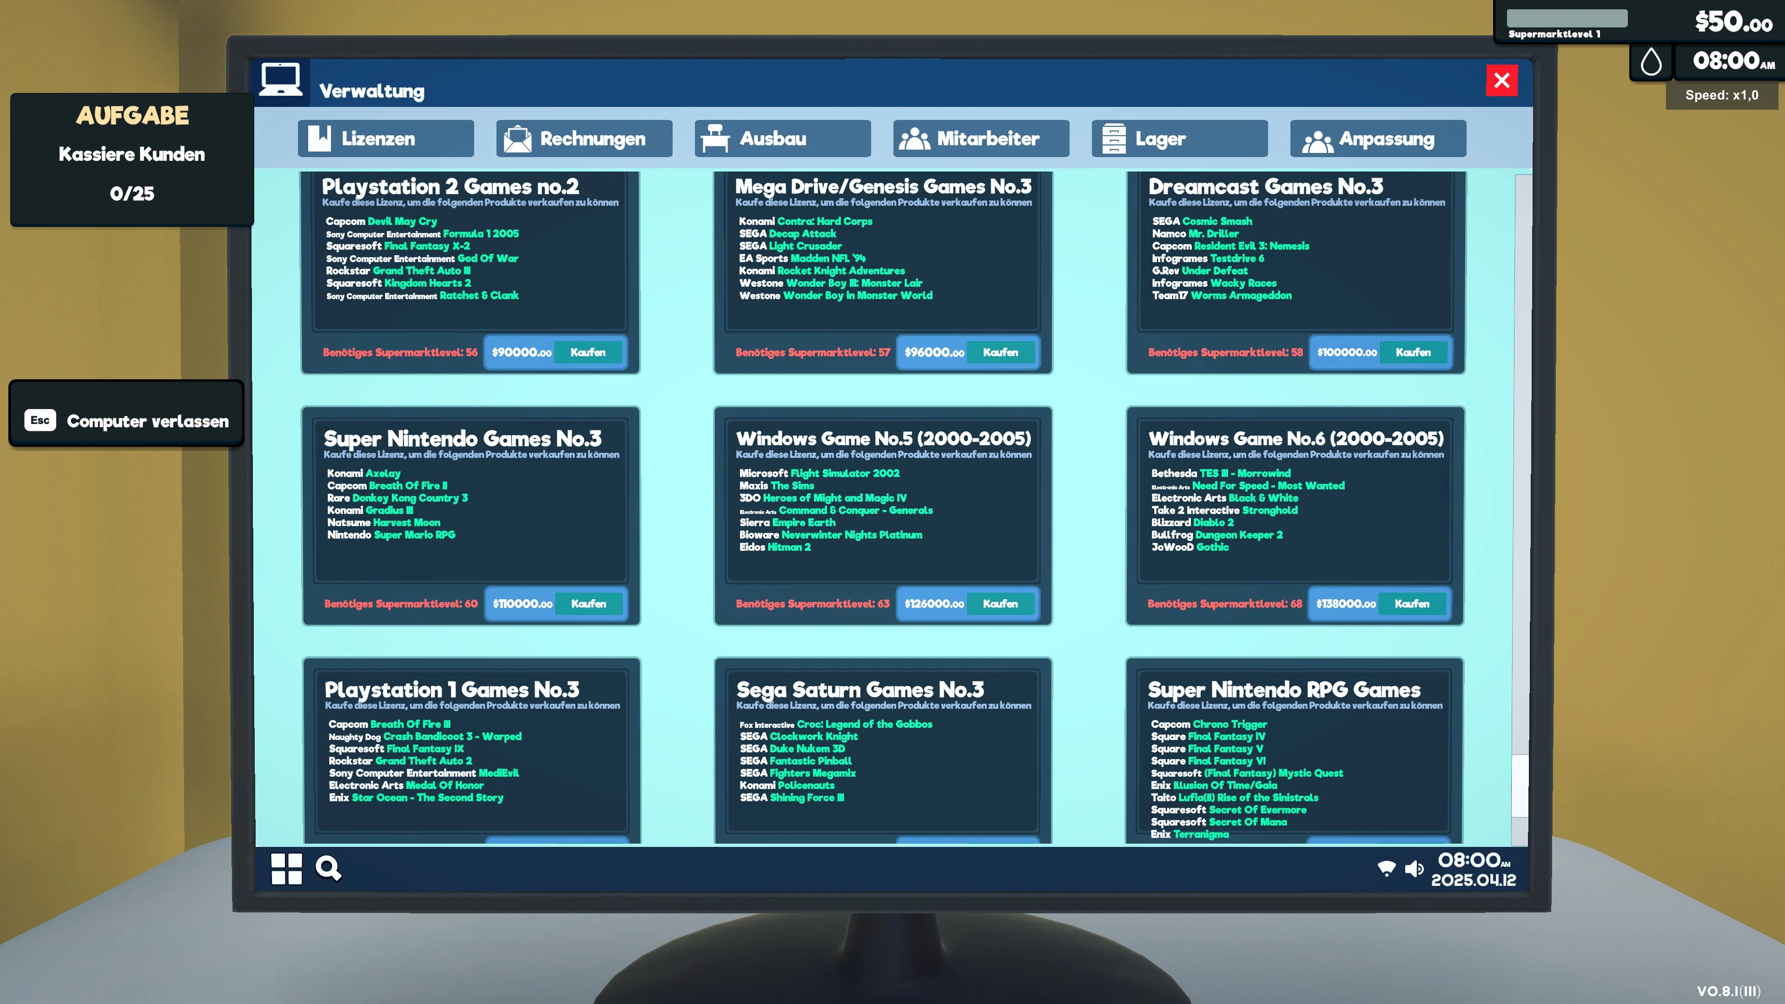Click the magnifier search icon in taskbar
Image resolution: width=1785 pixels, height=1004 pixels.
pyautogui.click(x=329, y=868)
